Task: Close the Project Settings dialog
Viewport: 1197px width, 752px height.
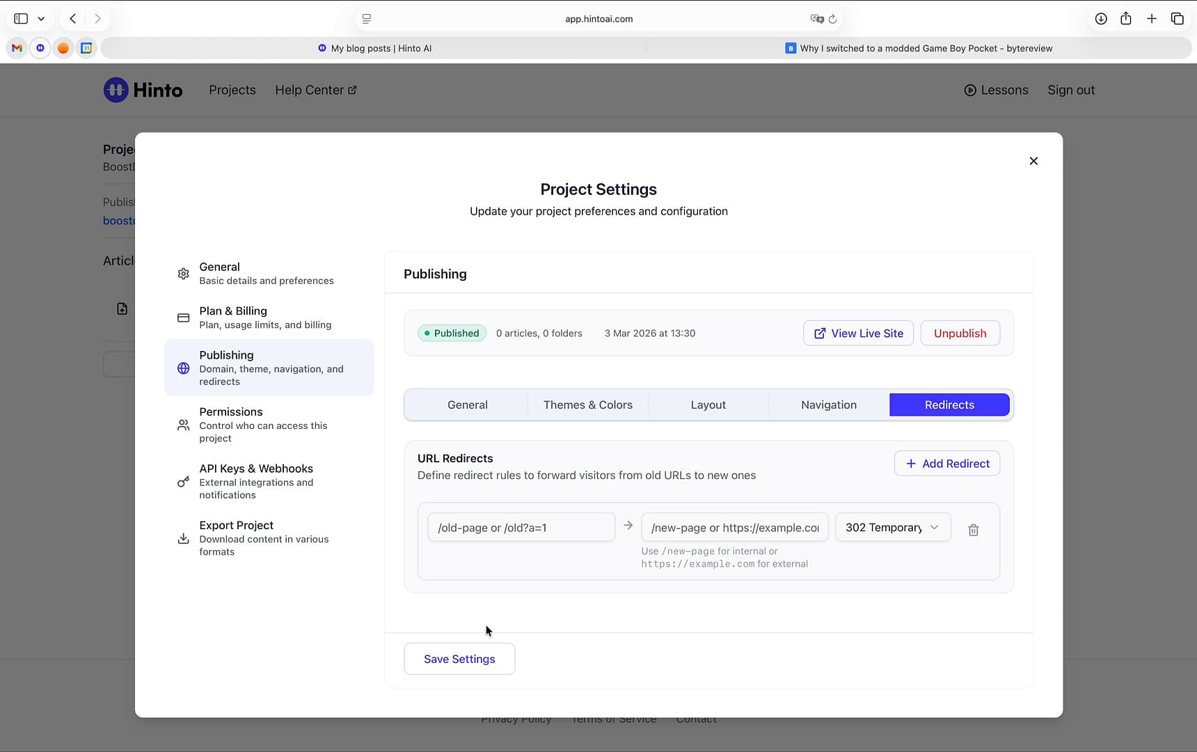Action: [1033, 161]
